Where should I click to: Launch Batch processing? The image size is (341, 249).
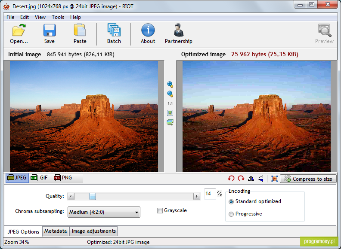[114, 33]
